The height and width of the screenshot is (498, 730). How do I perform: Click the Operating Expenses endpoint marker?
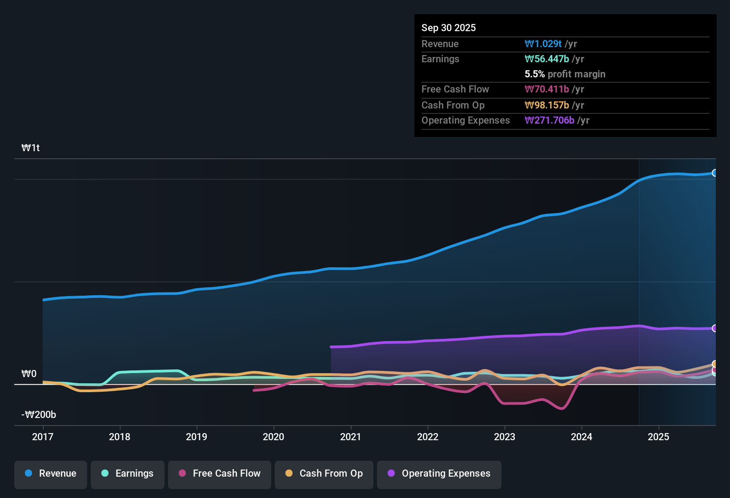click(715, 328)
